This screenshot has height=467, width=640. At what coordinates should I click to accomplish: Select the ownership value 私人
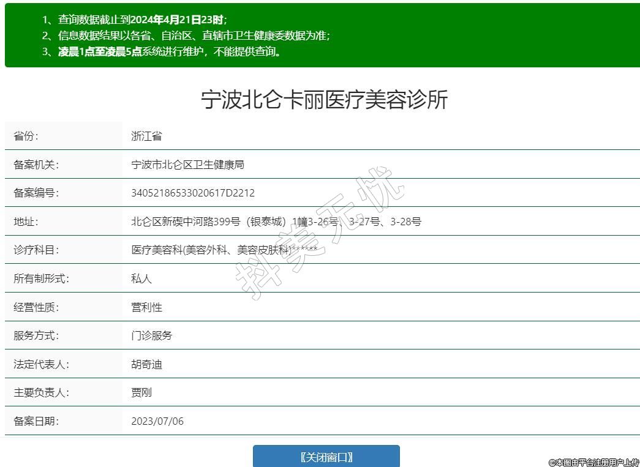pos(141,278)
